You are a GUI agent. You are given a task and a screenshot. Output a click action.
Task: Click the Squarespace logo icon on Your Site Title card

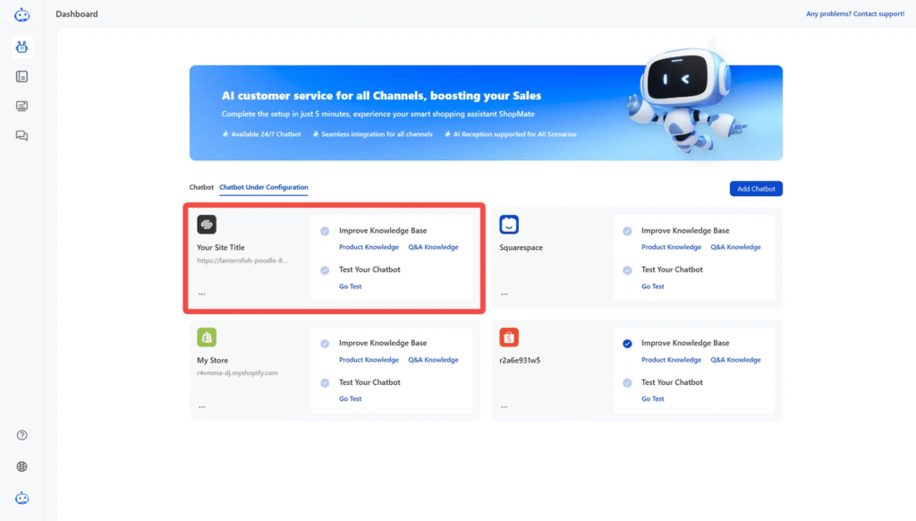click(x=207, y=225)
